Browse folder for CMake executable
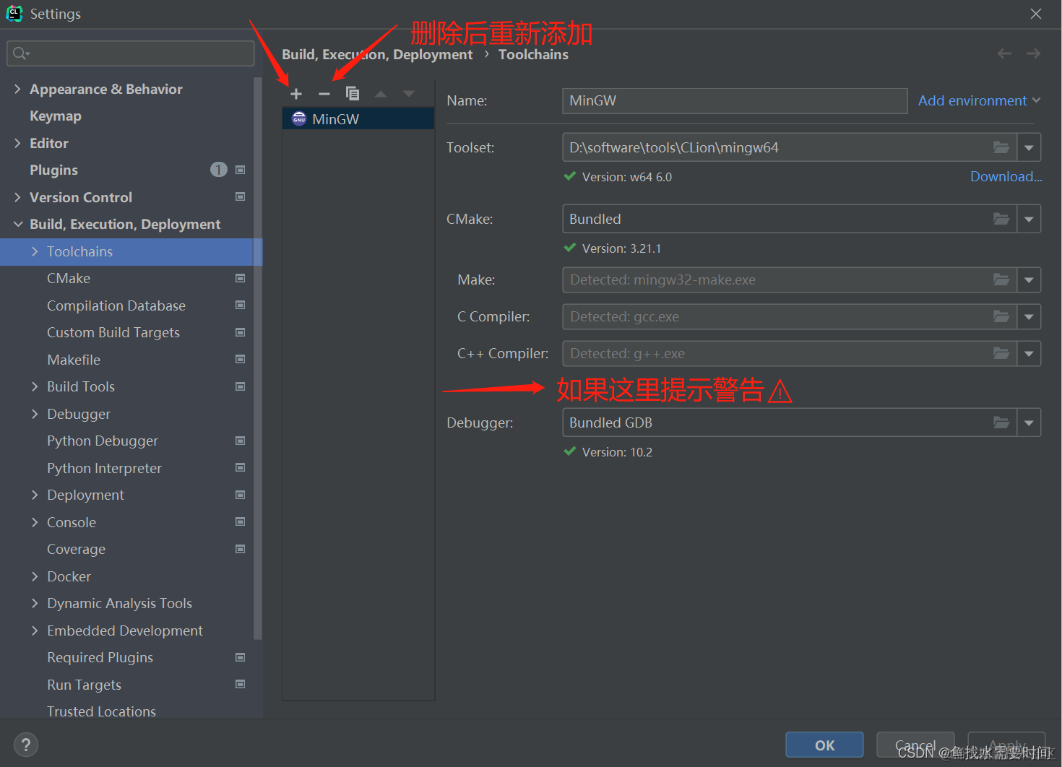 point(1001,219)
